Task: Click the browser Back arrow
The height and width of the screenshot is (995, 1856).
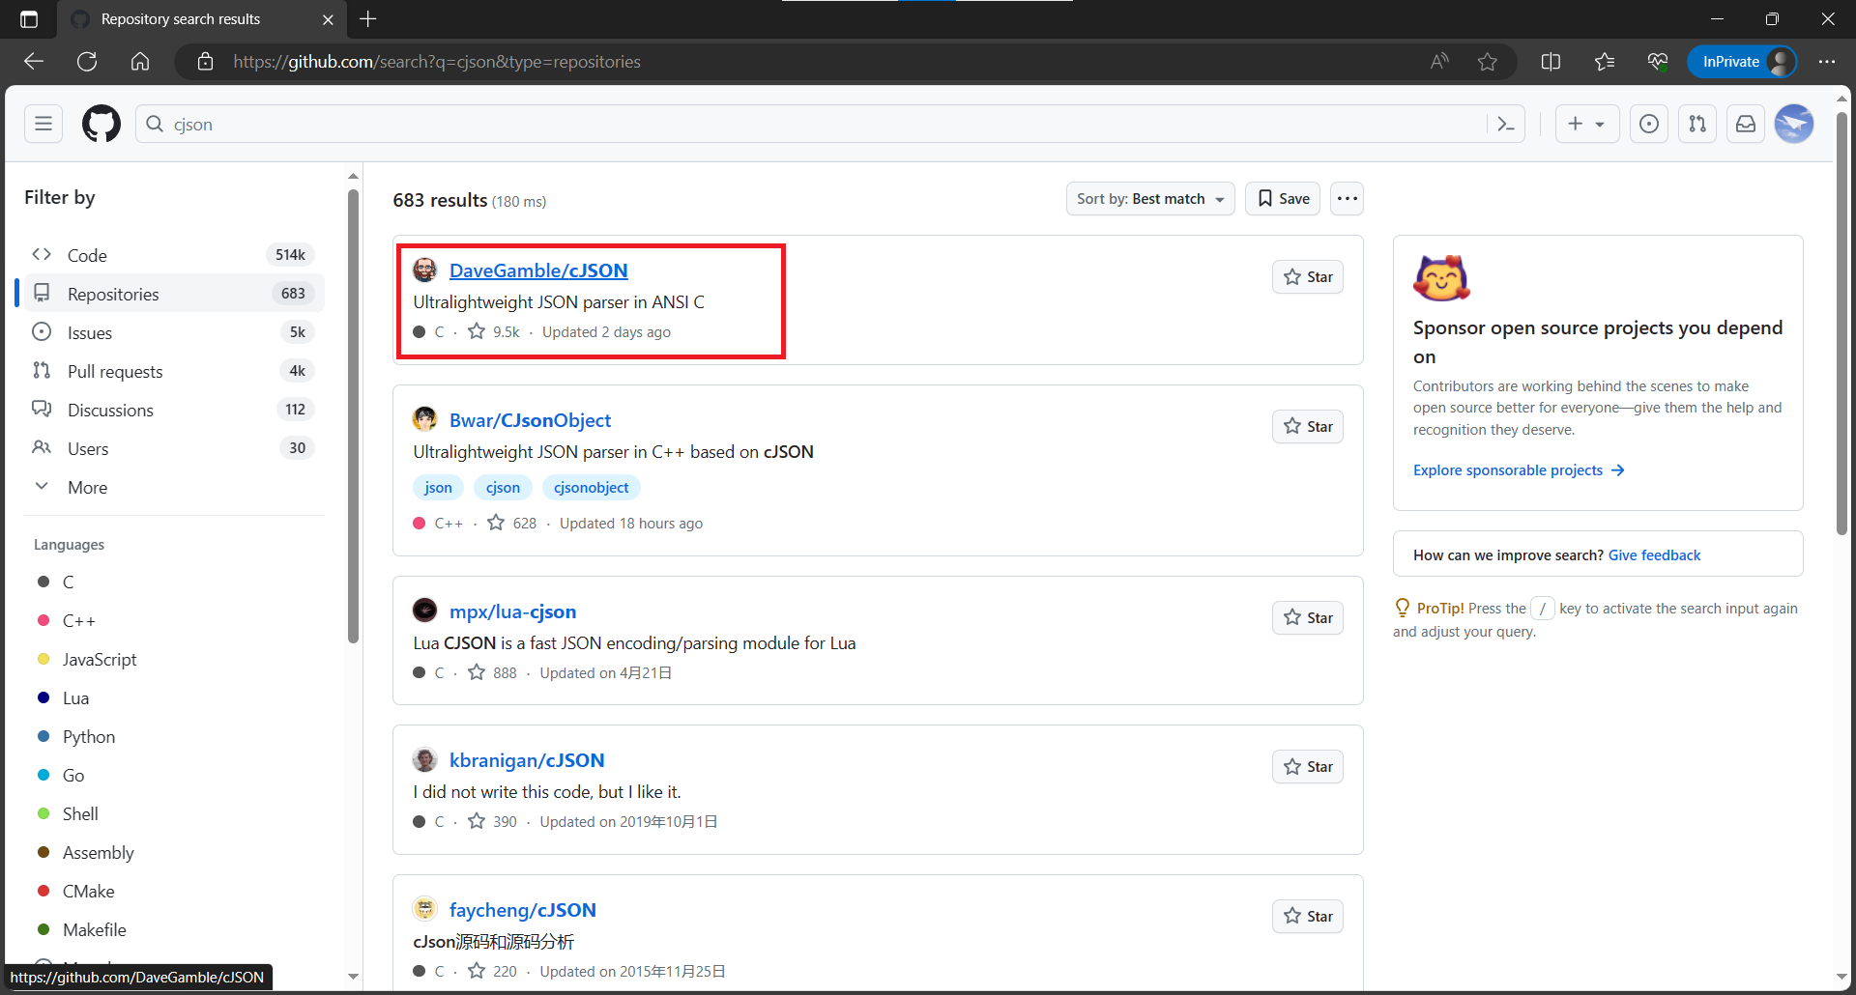Action: pos(34,62)
